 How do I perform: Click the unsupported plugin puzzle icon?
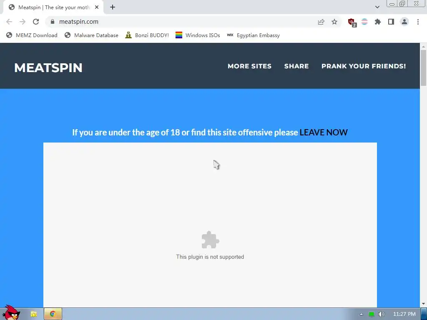click(x=210, y=240)
